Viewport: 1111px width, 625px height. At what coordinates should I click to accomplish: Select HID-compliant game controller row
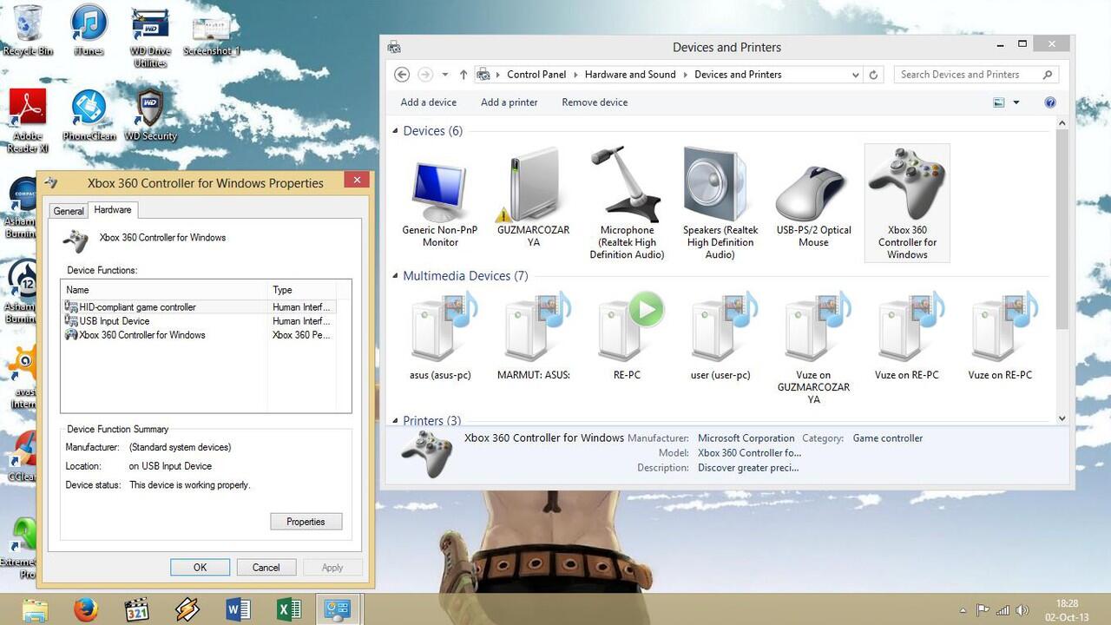click(198, 307)
